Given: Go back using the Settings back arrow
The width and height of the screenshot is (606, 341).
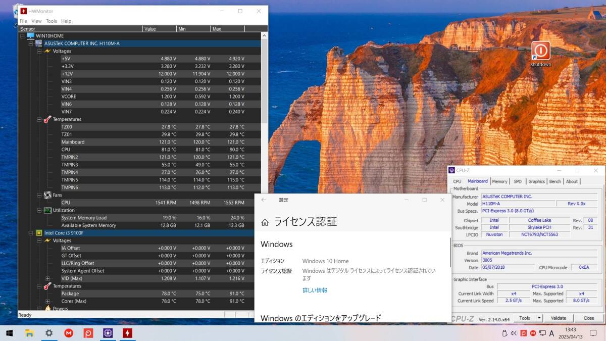Looking at the screenshot, I should coord(264,200).
